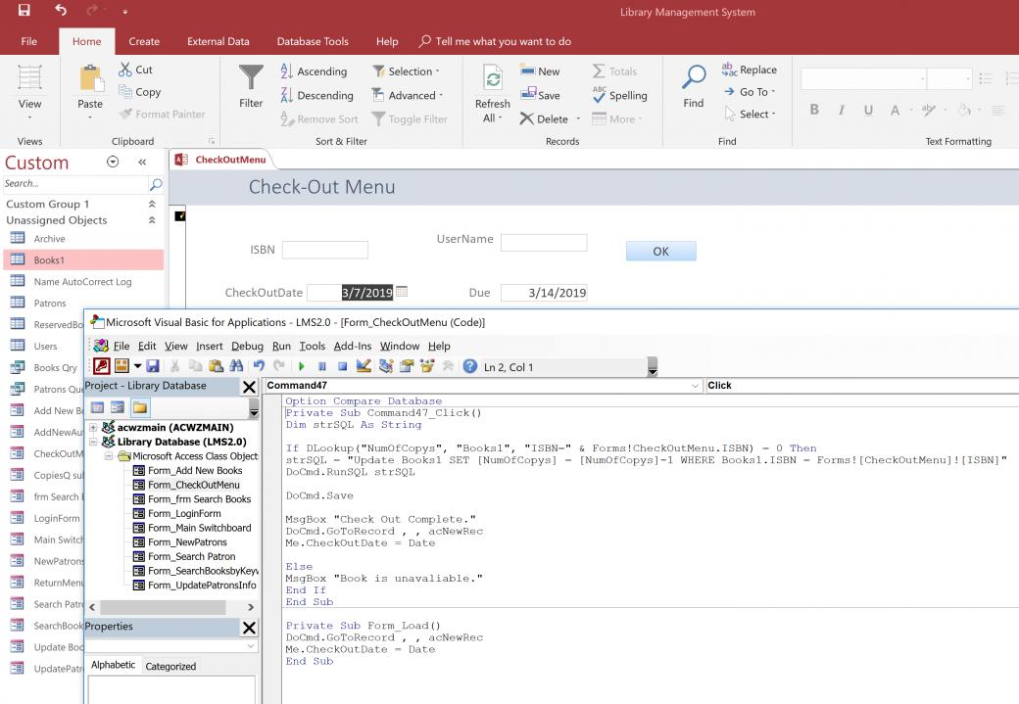The height and width of the screenshot is (704, 1019).
Task: Click the Reset stop icon in VBA toolbar
Action: pos(343,367)
